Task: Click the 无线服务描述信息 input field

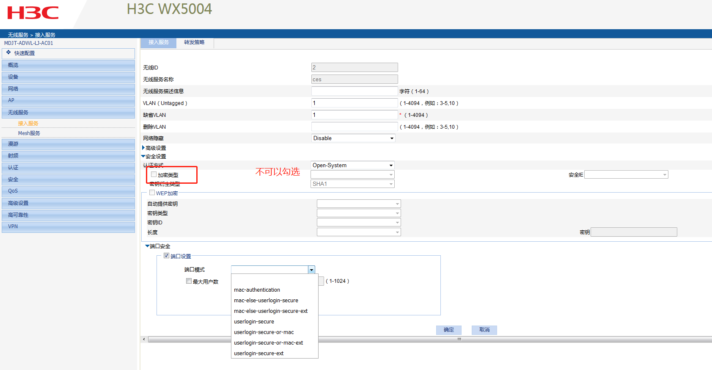Action: coord(354,91)
